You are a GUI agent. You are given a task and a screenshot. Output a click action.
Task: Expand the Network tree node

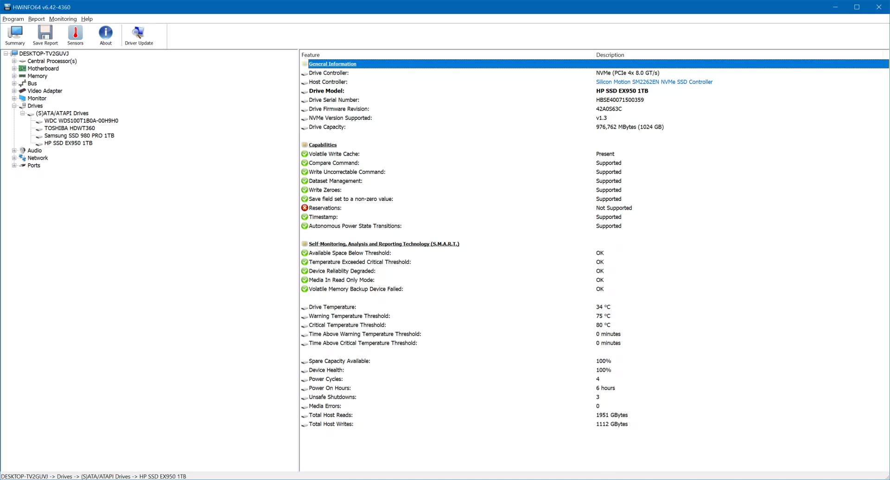click(x=14, y=158)
